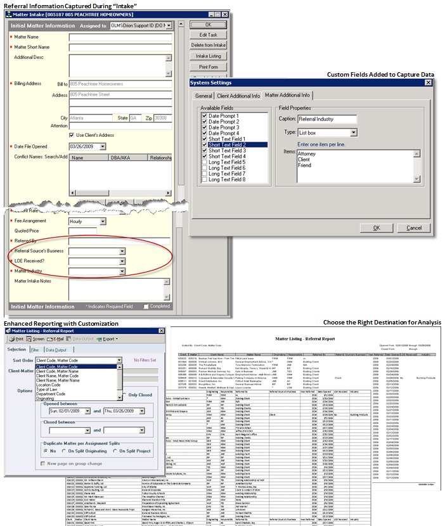Viewport: 445px width, 526px height.
Task: Enable Long Text Field 5 checkbox
Action: pos(204,162)
